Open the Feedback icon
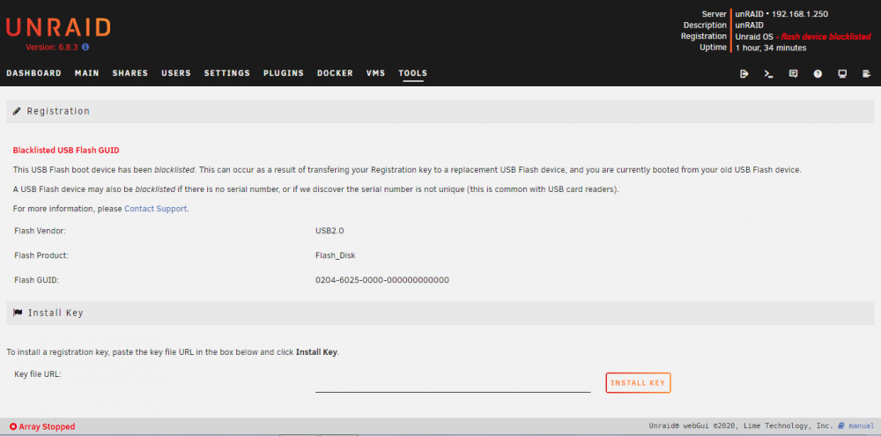This screenshot has height=436, width=881. coord(794,74)
